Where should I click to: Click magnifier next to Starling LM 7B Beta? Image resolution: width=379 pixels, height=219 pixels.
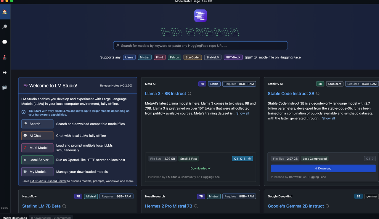coord(64,206)
